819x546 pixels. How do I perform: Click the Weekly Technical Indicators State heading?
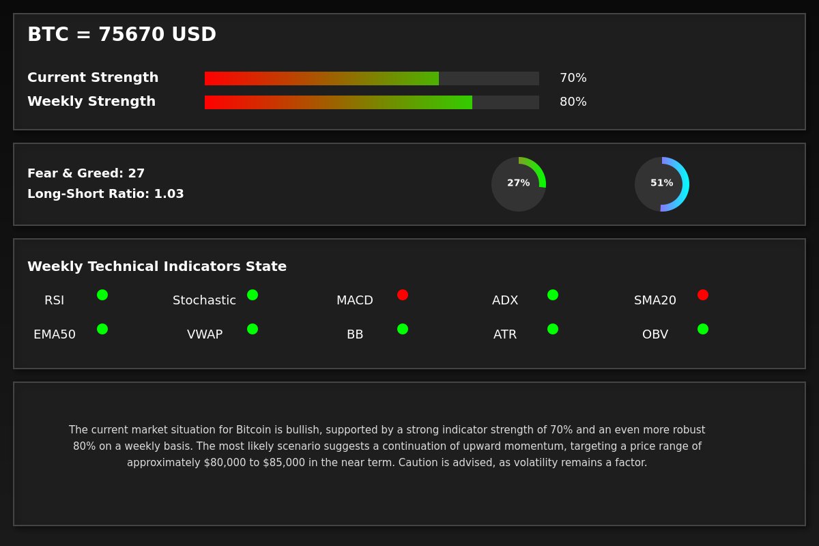click(x=157, y=267)
